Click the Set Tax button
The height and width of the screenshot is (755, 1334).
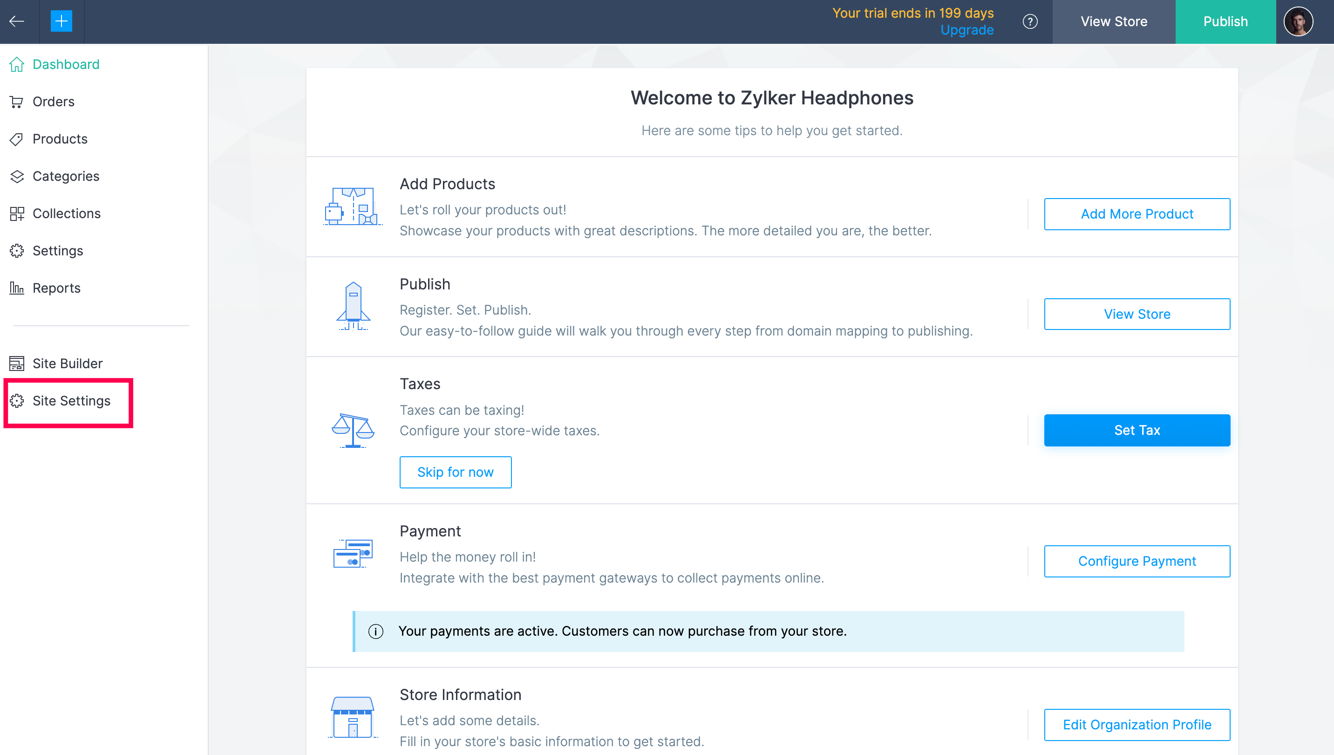tap(1137, 430)
